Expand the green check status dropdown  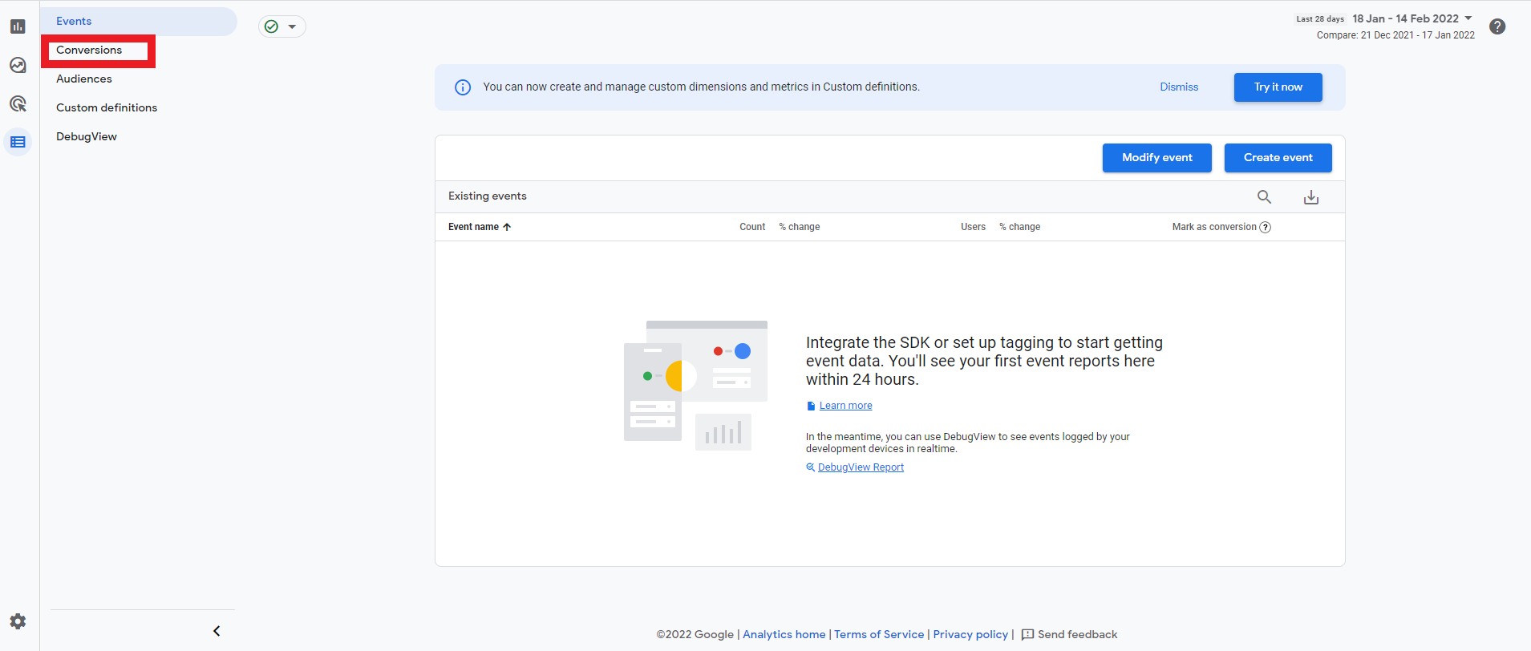[282, 26]
